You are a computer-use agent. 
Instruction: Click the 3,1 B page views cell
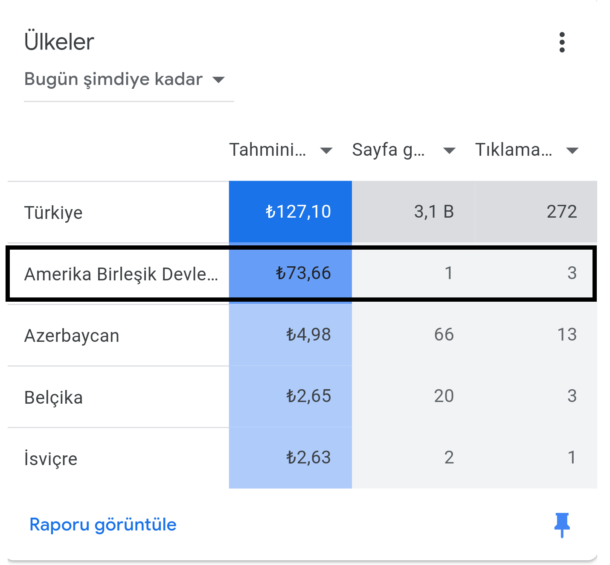coord(413,212)
